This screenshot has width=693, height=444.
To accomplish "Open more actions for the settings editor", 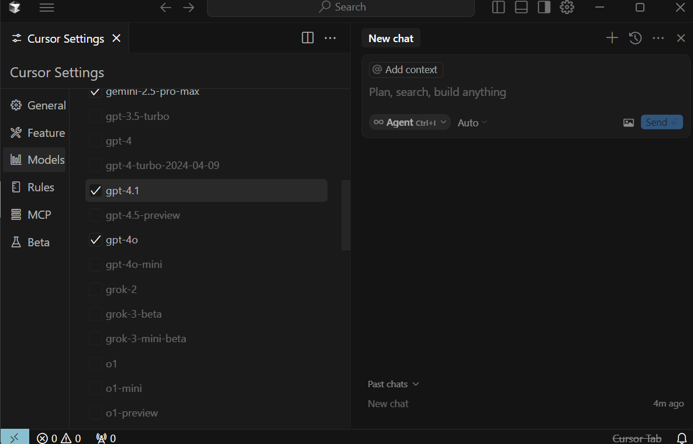I will point(330,38).
